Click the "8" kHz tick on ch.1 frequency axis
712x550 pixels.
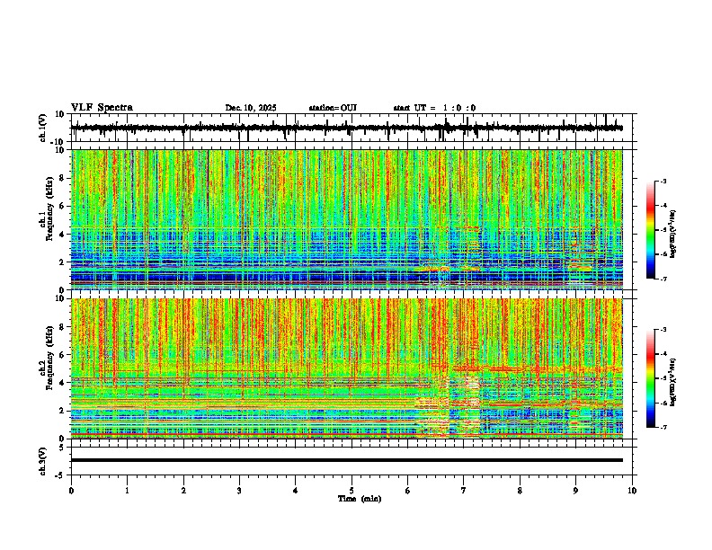[x=62, y=178]
